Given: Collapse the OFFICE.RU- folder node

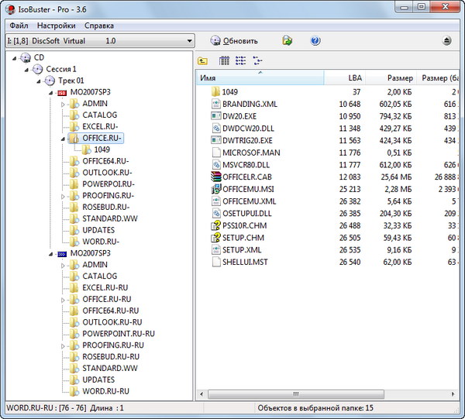Looking at the screenshot, I should [64, 139].
